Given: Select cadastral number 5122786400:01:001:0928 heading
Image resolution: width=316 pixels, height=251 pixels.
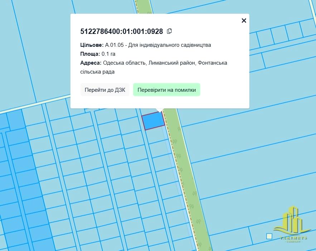Looking at the screenshot, I should click(x=122, y=31).
